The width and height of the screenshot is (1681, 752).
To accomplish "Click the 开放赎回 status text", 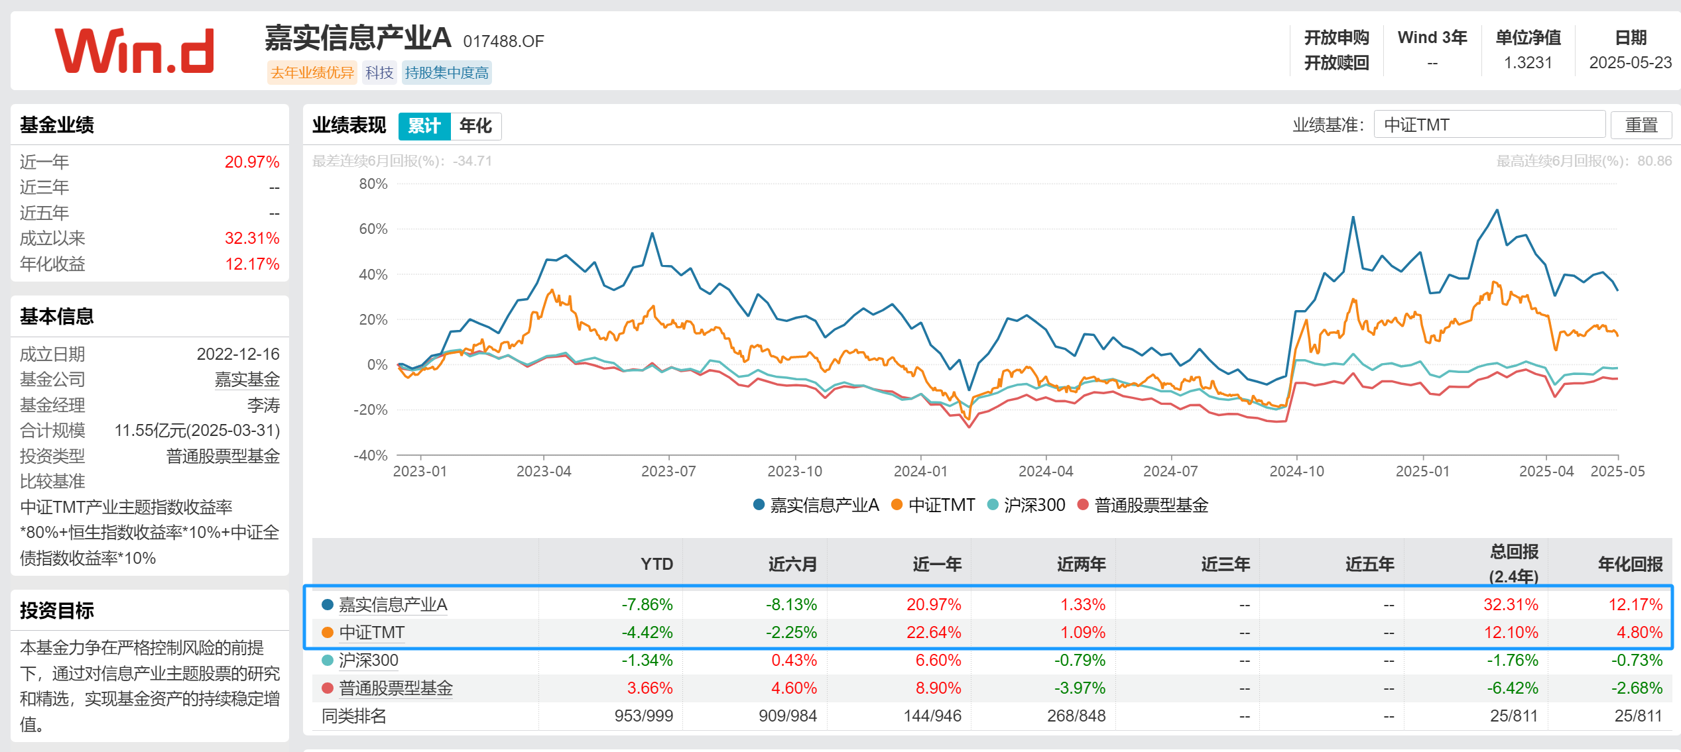I will (1336, 62).
